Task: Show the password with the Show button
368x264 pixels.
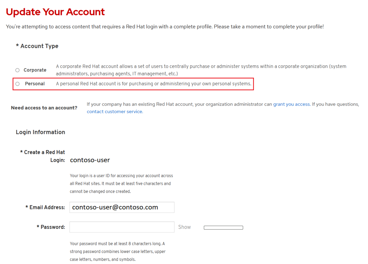Action: pos(184,227)
